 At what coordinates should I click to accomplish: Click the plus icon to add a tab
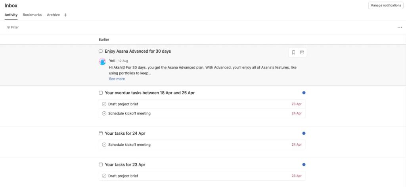[65, 15]
